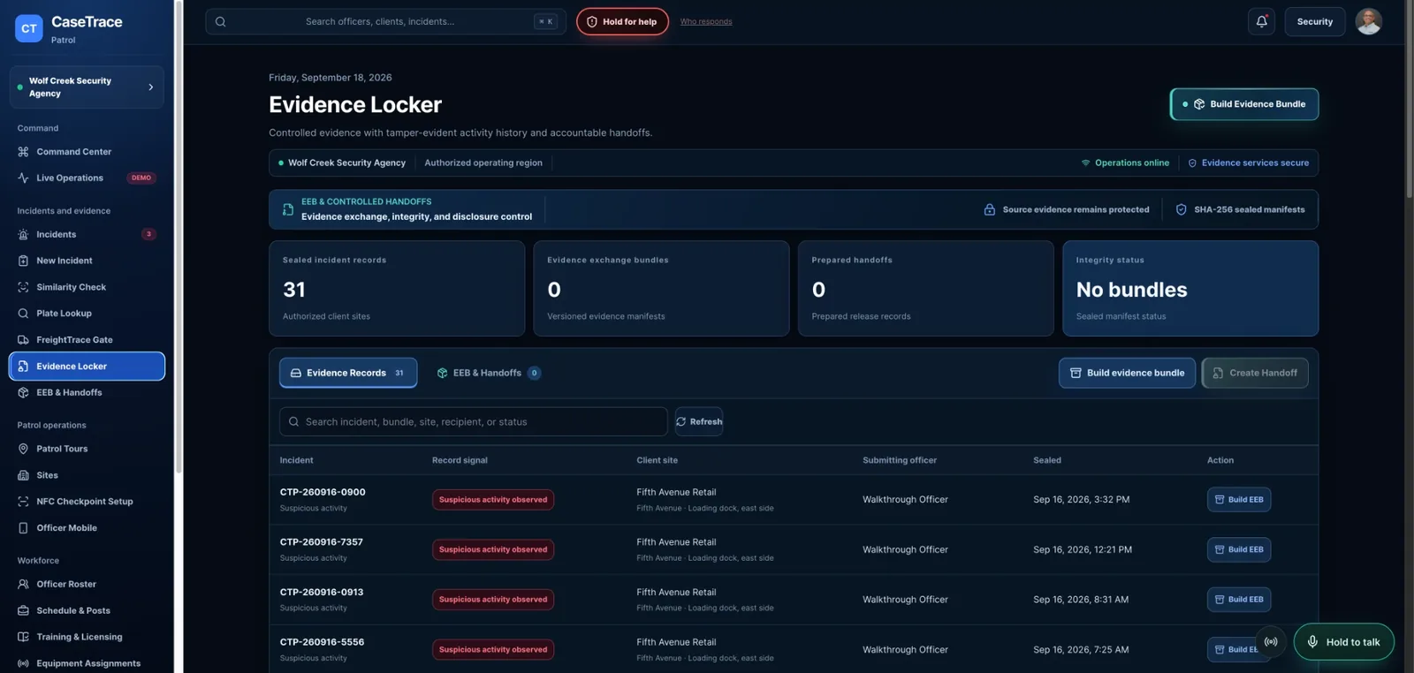The width and height of the screenshot is (1414, 673).
Task: Click the Create Handoff button
Action: (x=1255, y=373)
